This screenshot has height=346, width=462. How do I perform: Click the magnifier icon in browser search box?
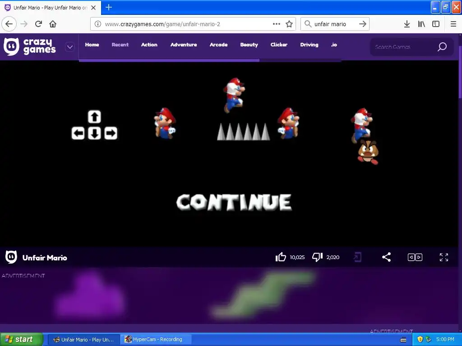(308, 24)
